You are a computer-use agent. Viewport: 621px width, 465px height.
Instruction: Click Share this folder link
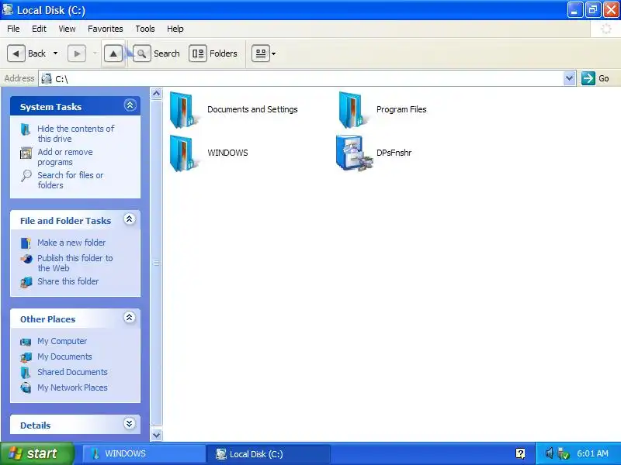click(x=68, y=281)
